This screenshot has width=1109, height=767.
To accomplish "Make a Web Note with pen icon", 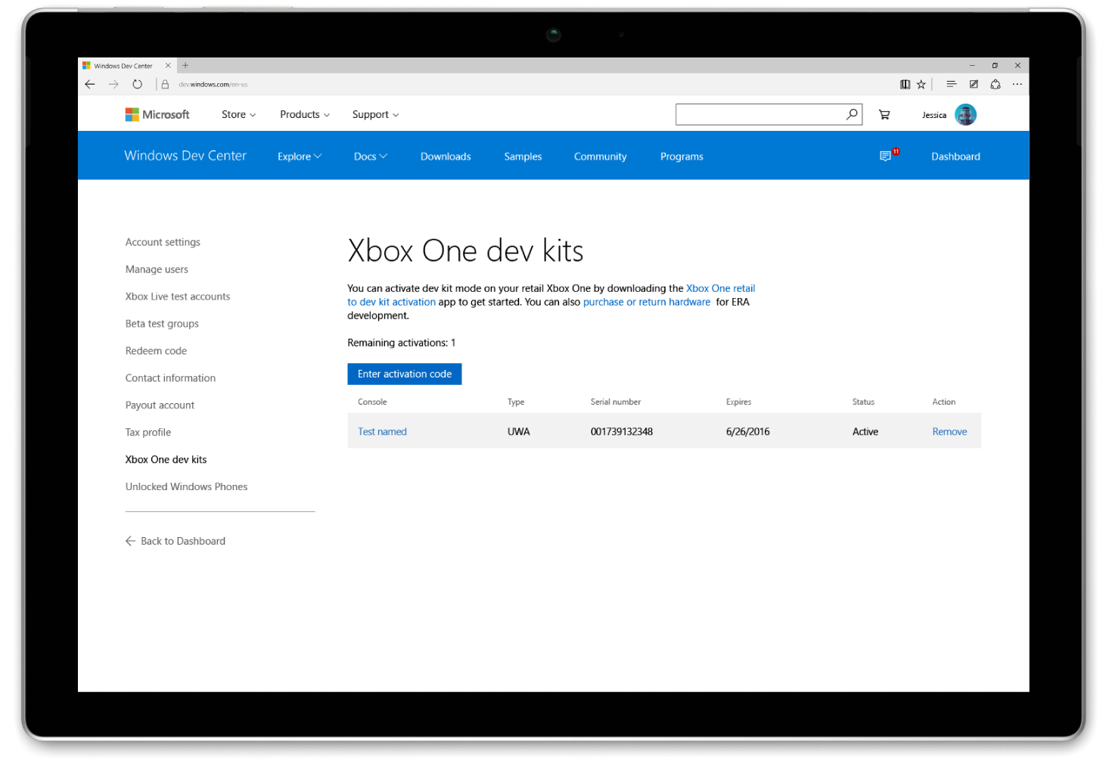I will (973, 84).
